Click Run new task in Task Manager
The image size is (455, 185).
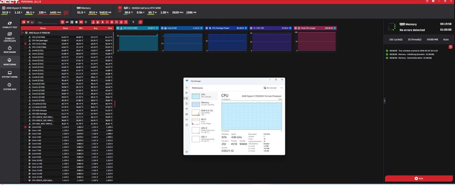pyautogui.click(x=270, y=87)
